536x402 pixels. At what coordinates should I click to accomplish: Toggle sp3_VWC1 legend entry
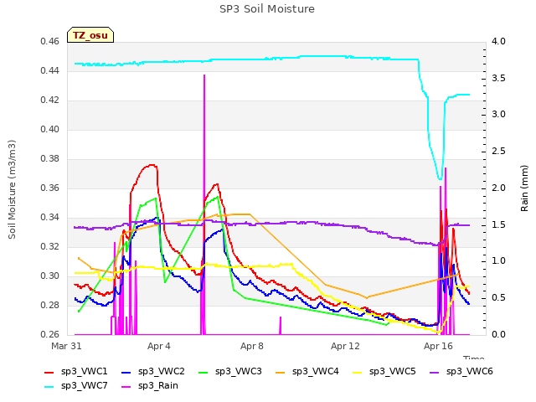(x=76, y=372)
